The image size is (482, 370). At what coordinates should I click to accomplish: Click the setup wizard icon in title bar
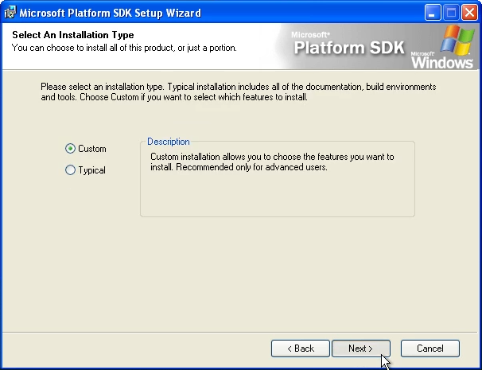10,13
